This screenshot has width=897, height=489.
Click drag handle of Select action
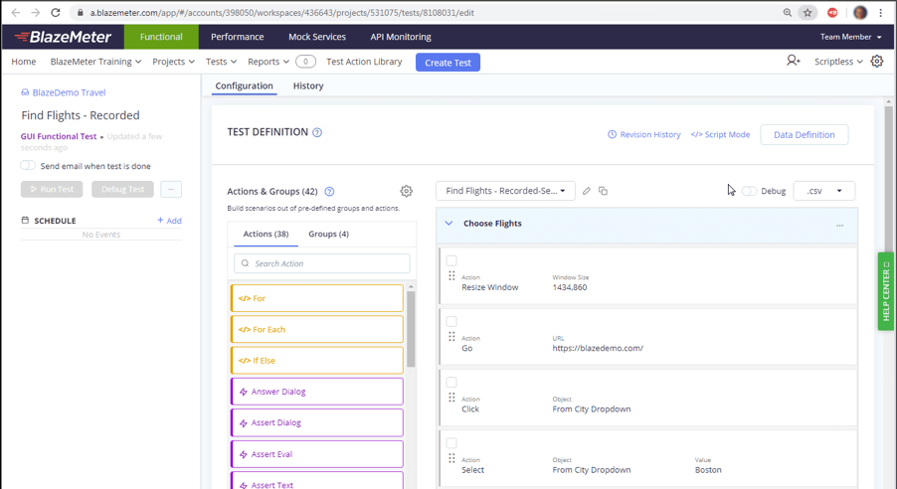(451, 458)
